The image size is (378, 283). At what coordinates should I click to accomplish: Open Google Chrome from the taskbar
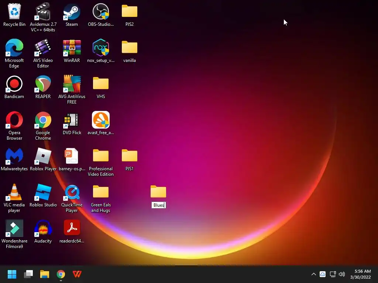pyautogui.click(x=61, y=274)
